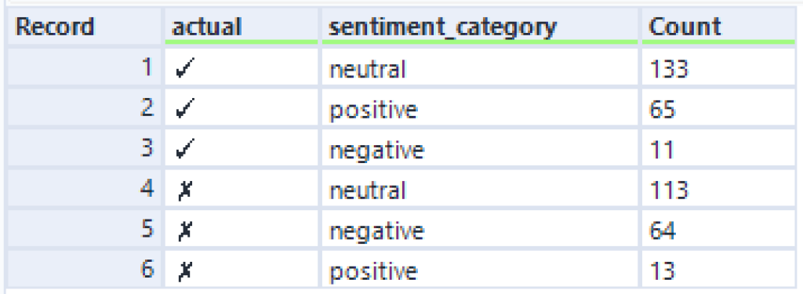Select the Record column header
The height and width of the screenshot is (294, 803).
coord(85,26)
